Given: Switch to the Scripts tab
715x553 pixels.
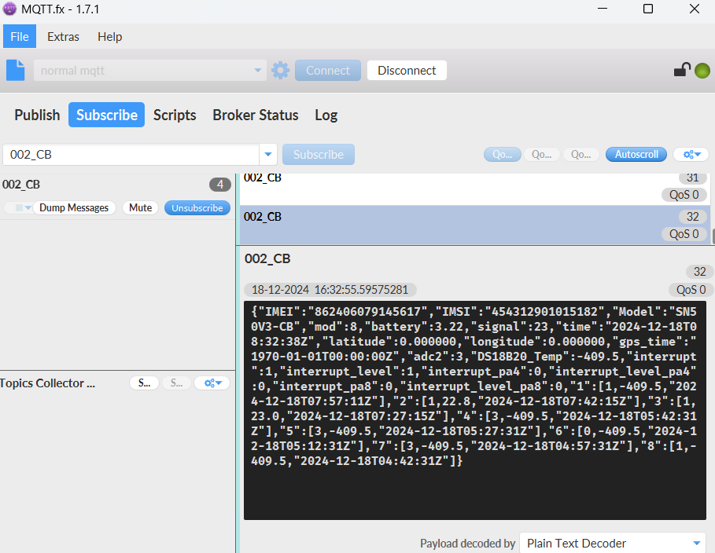Looking at the screenshot, I should [x=175, y=115].
